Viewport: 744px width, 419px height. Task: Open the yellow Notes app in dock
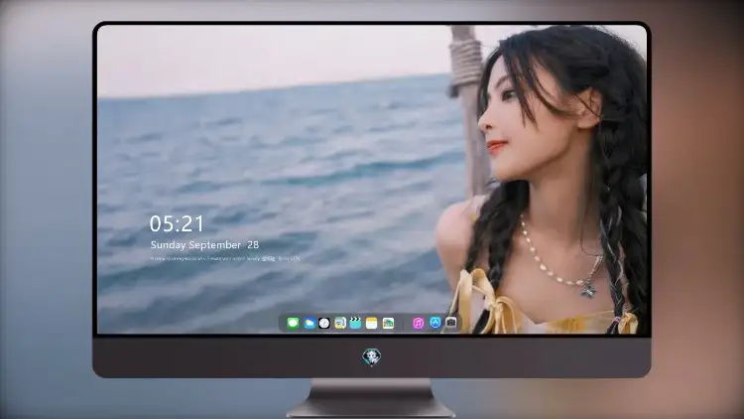pyautogui.click(x=372, y=323)
